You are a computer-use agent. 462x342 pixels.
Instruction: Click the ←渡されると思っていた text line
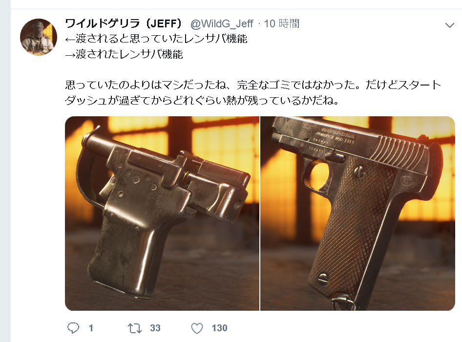(156, 39)
